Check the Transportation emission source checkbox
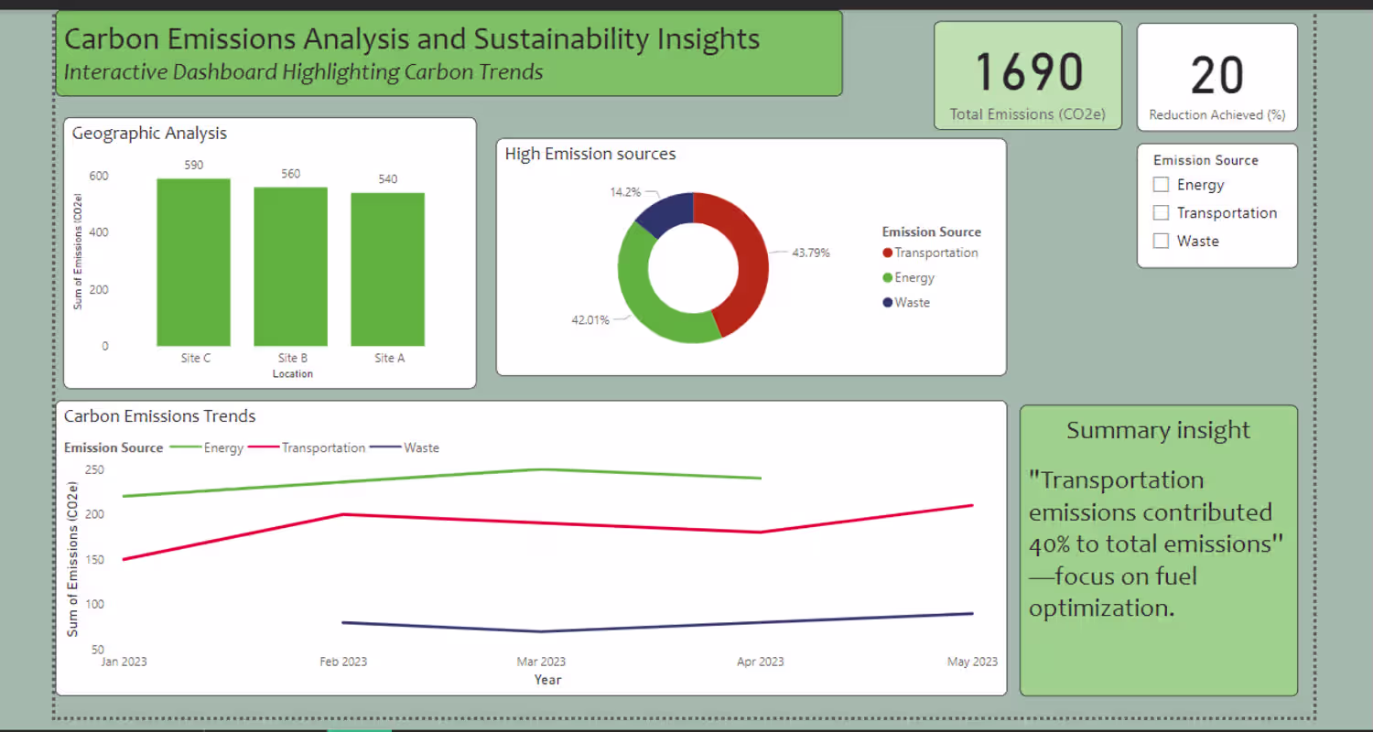The height and width of the screenshot is (732, 1373). click(x=1161, y=213)
